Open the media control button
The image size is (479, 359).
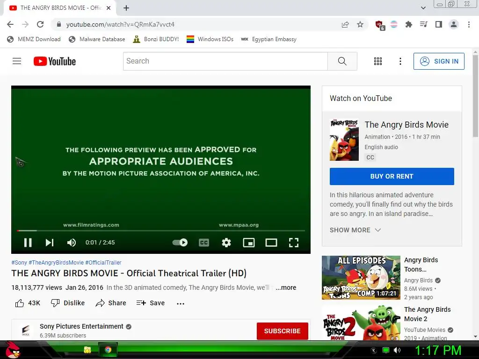coord(423,24)
